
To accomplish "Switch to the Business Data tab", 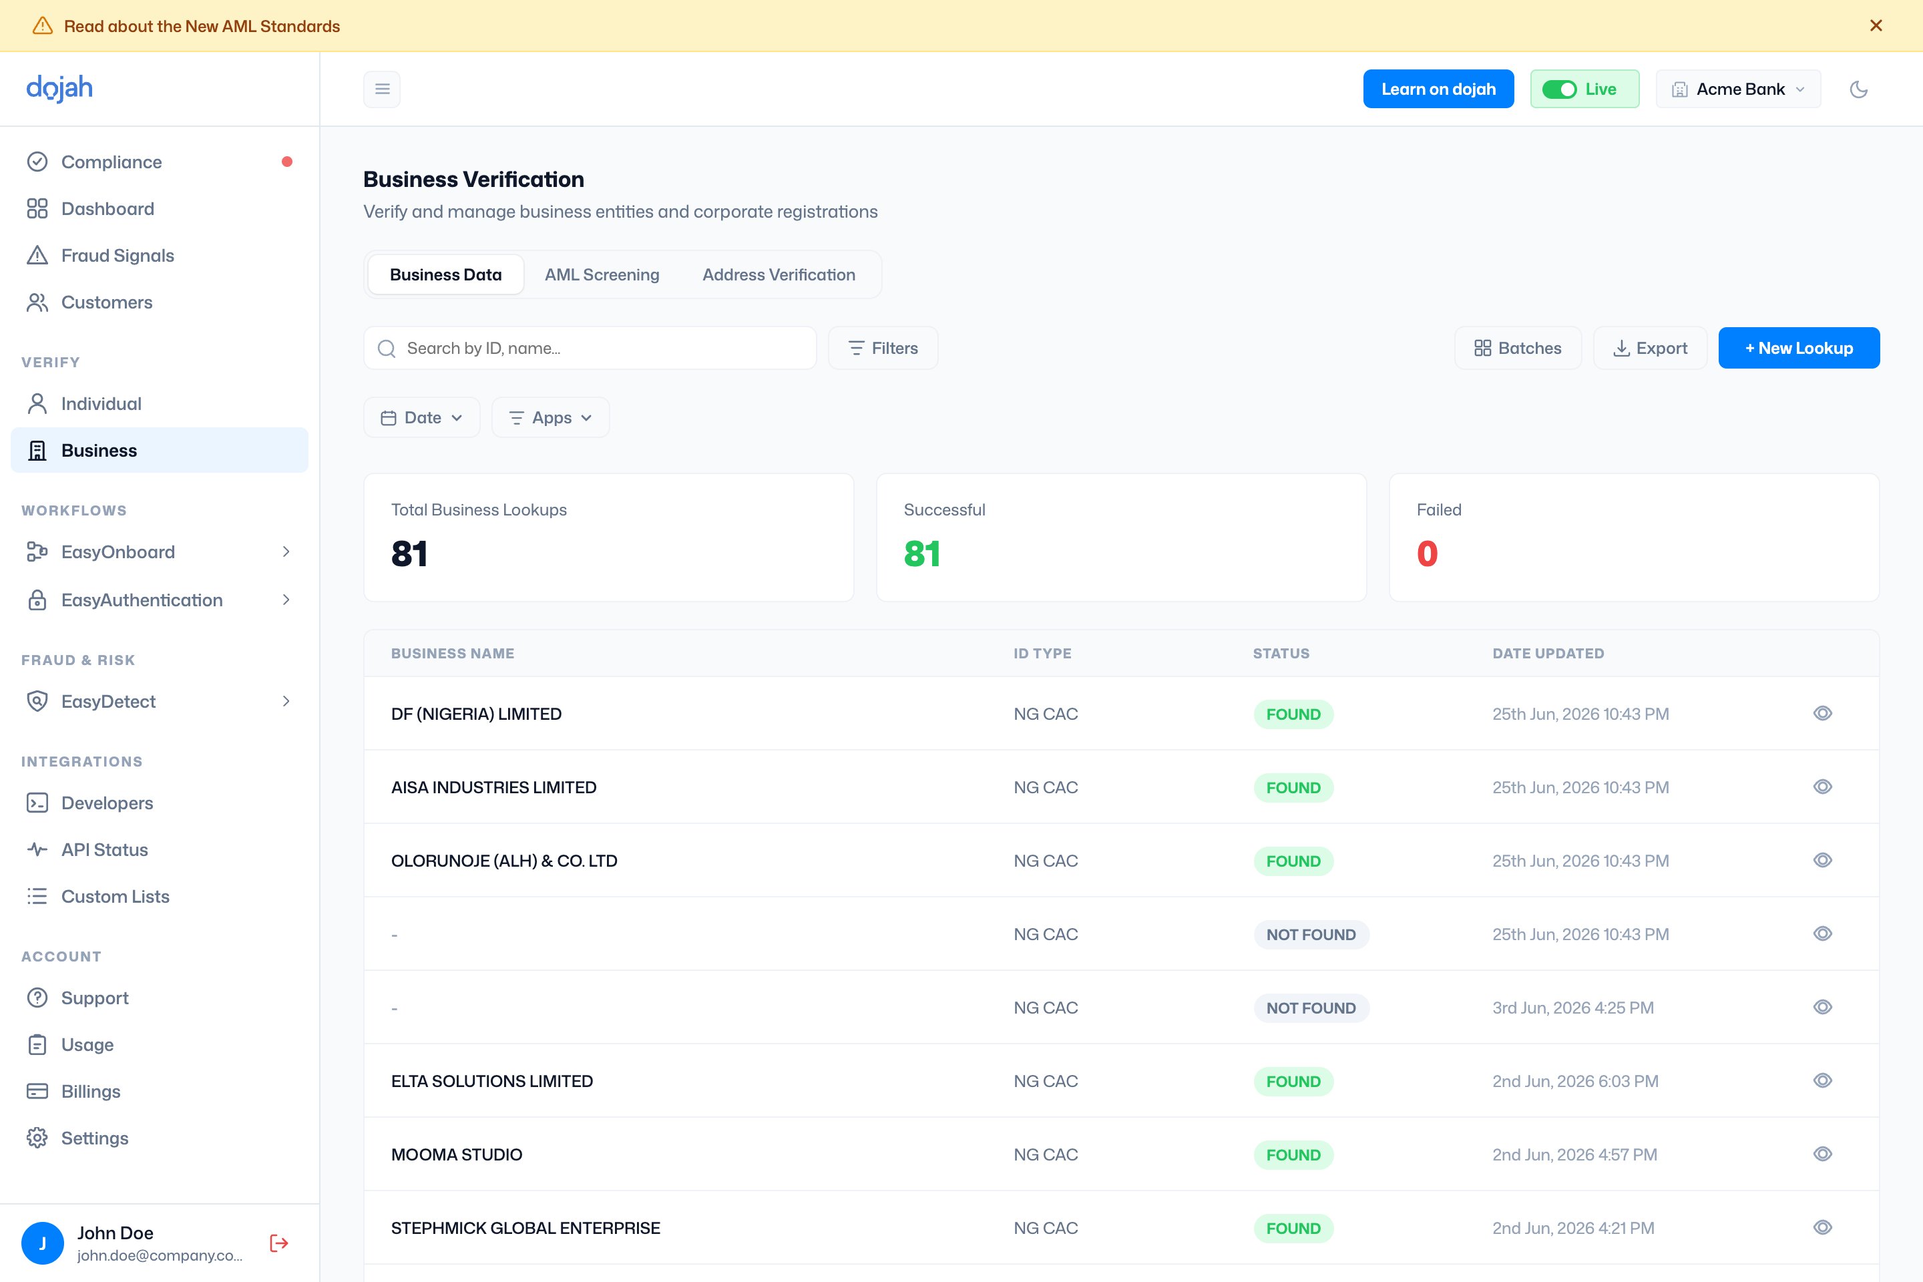I will [445, 274].
